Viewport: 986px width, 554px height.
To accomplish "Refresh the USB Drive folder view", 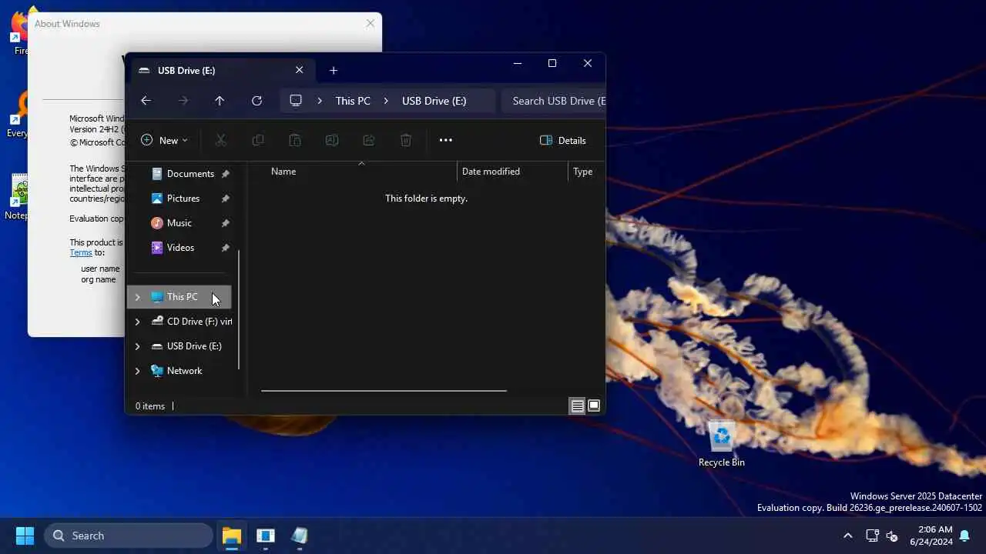I will (x=257, y=101).
